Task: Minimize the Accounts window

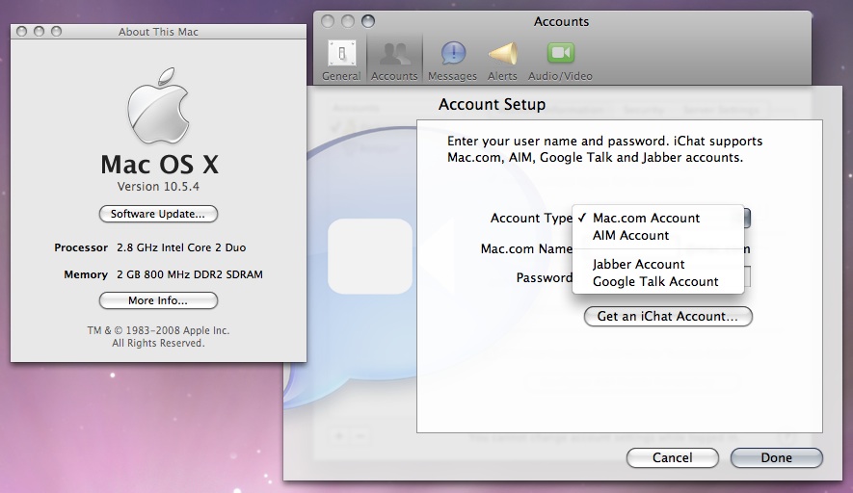Action: [348, 21]
